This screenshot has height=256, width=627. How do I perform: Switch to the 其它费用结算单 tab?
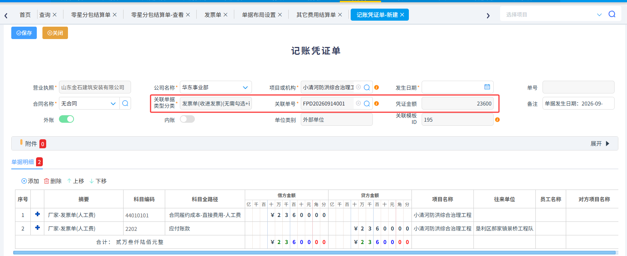(x=316, y=15)
